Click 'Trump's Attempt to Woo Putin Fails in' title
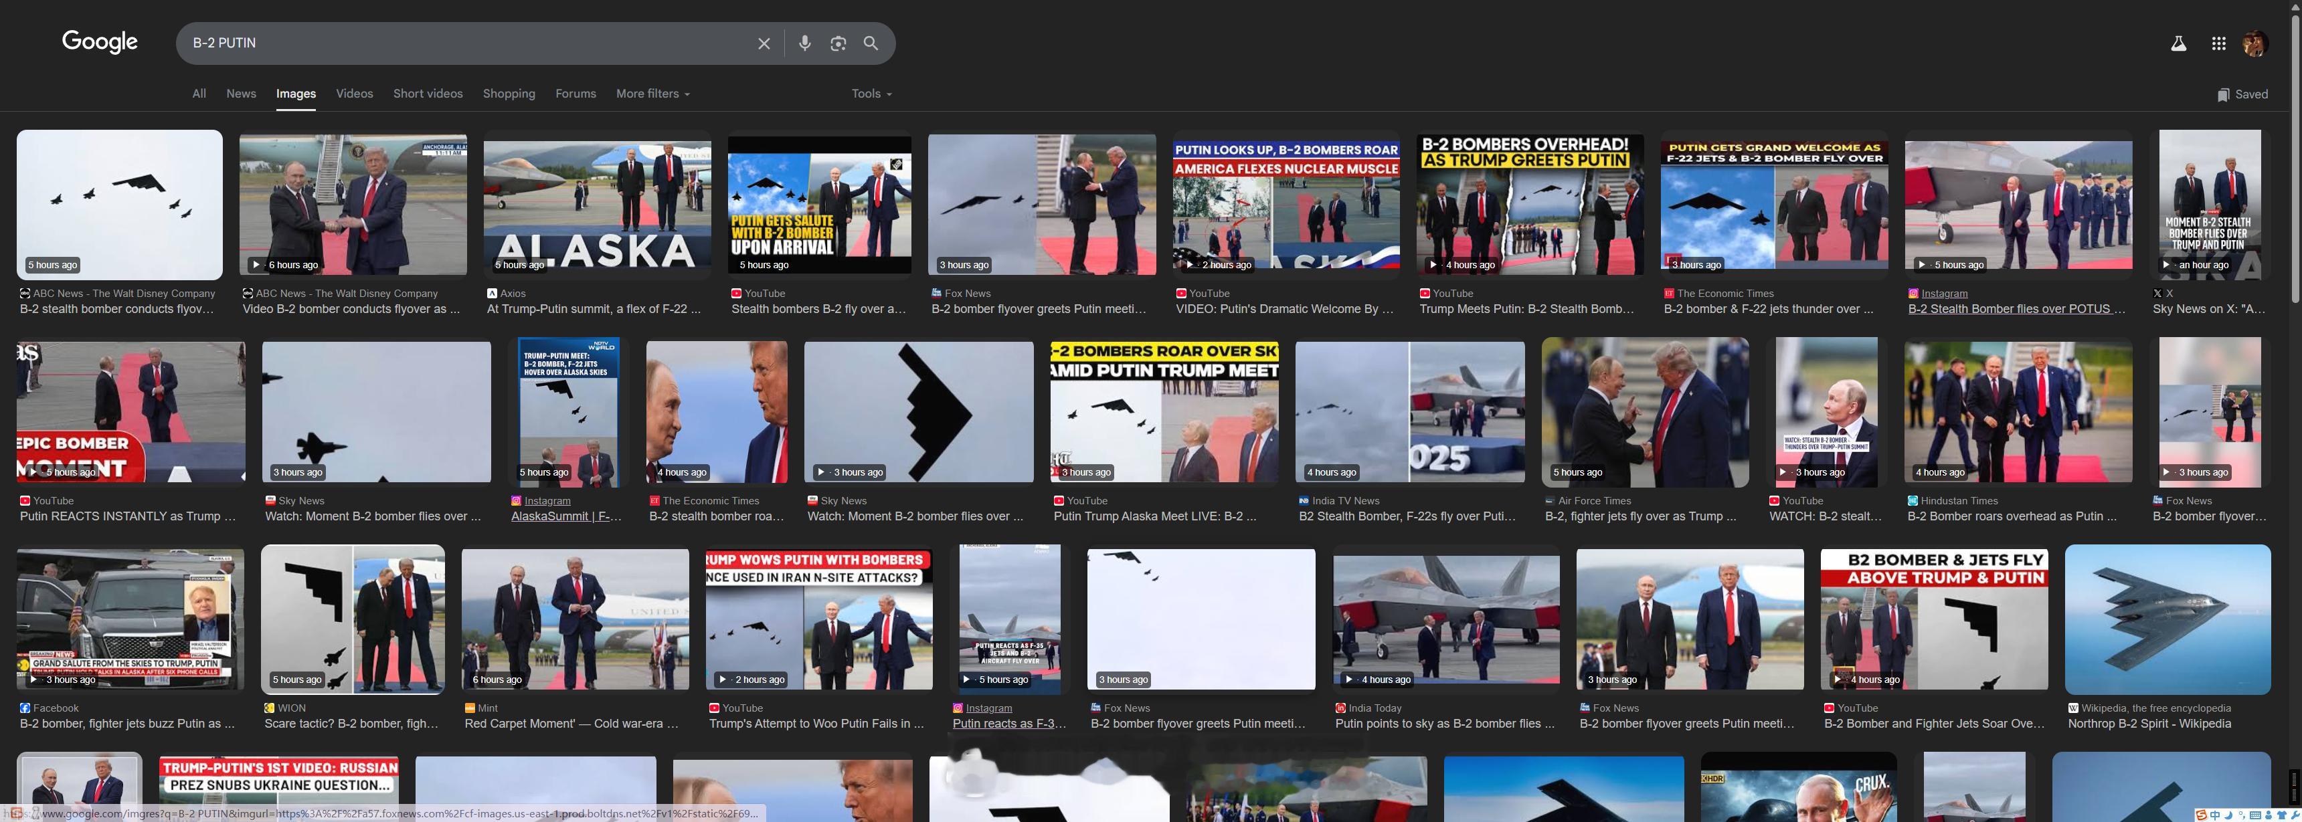The image size is (2302, 822). pyautogui.click(x=817, y=724)
